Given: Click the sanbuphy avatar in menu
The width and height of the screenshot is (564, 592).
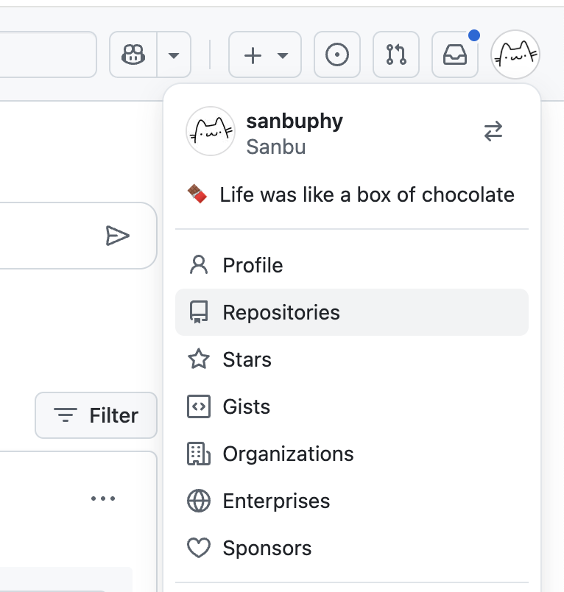Looking at the screenshot, I should (x=211, y=131).
